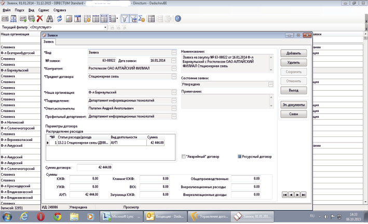Select expense row 13.2.1 Стационарная связь
The width and height of the screenshot is (368, 224).
[x=105, y=143]
